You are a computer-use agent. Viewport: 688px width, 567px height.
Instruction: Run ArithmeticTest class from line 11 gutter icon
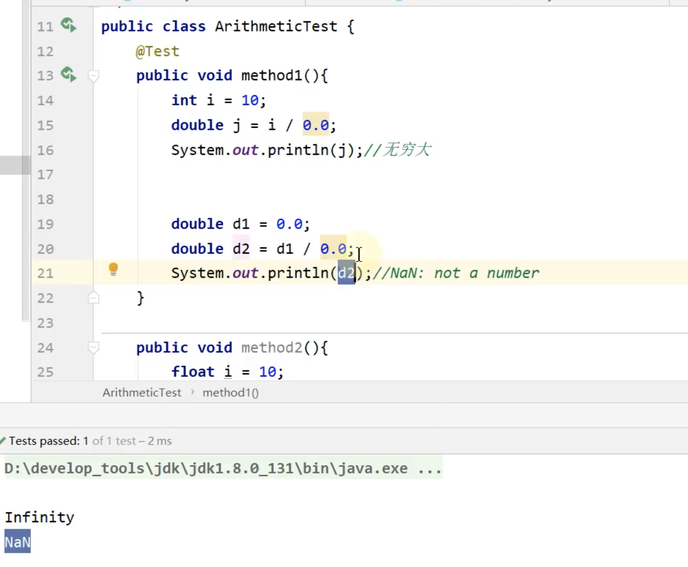pyautogui.click(x=69, y=26)
